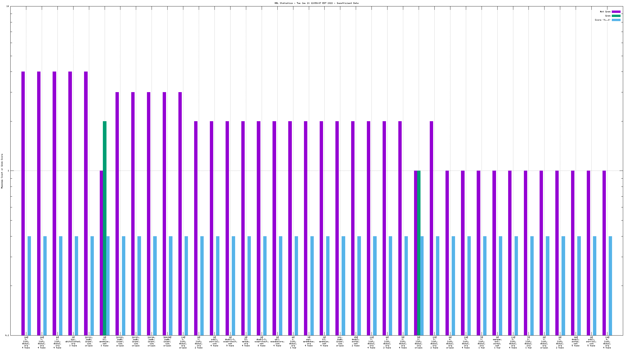Click the Not Spam legend text
627x352 pixels.
coord(605,12)
